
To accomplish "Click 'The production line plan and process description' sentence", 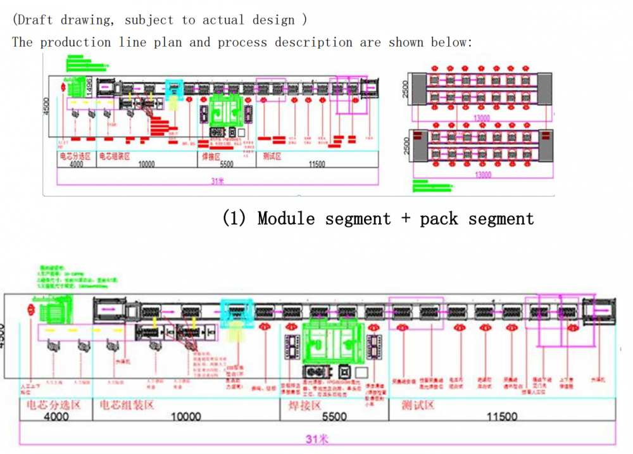I will (x=242, y=42).
